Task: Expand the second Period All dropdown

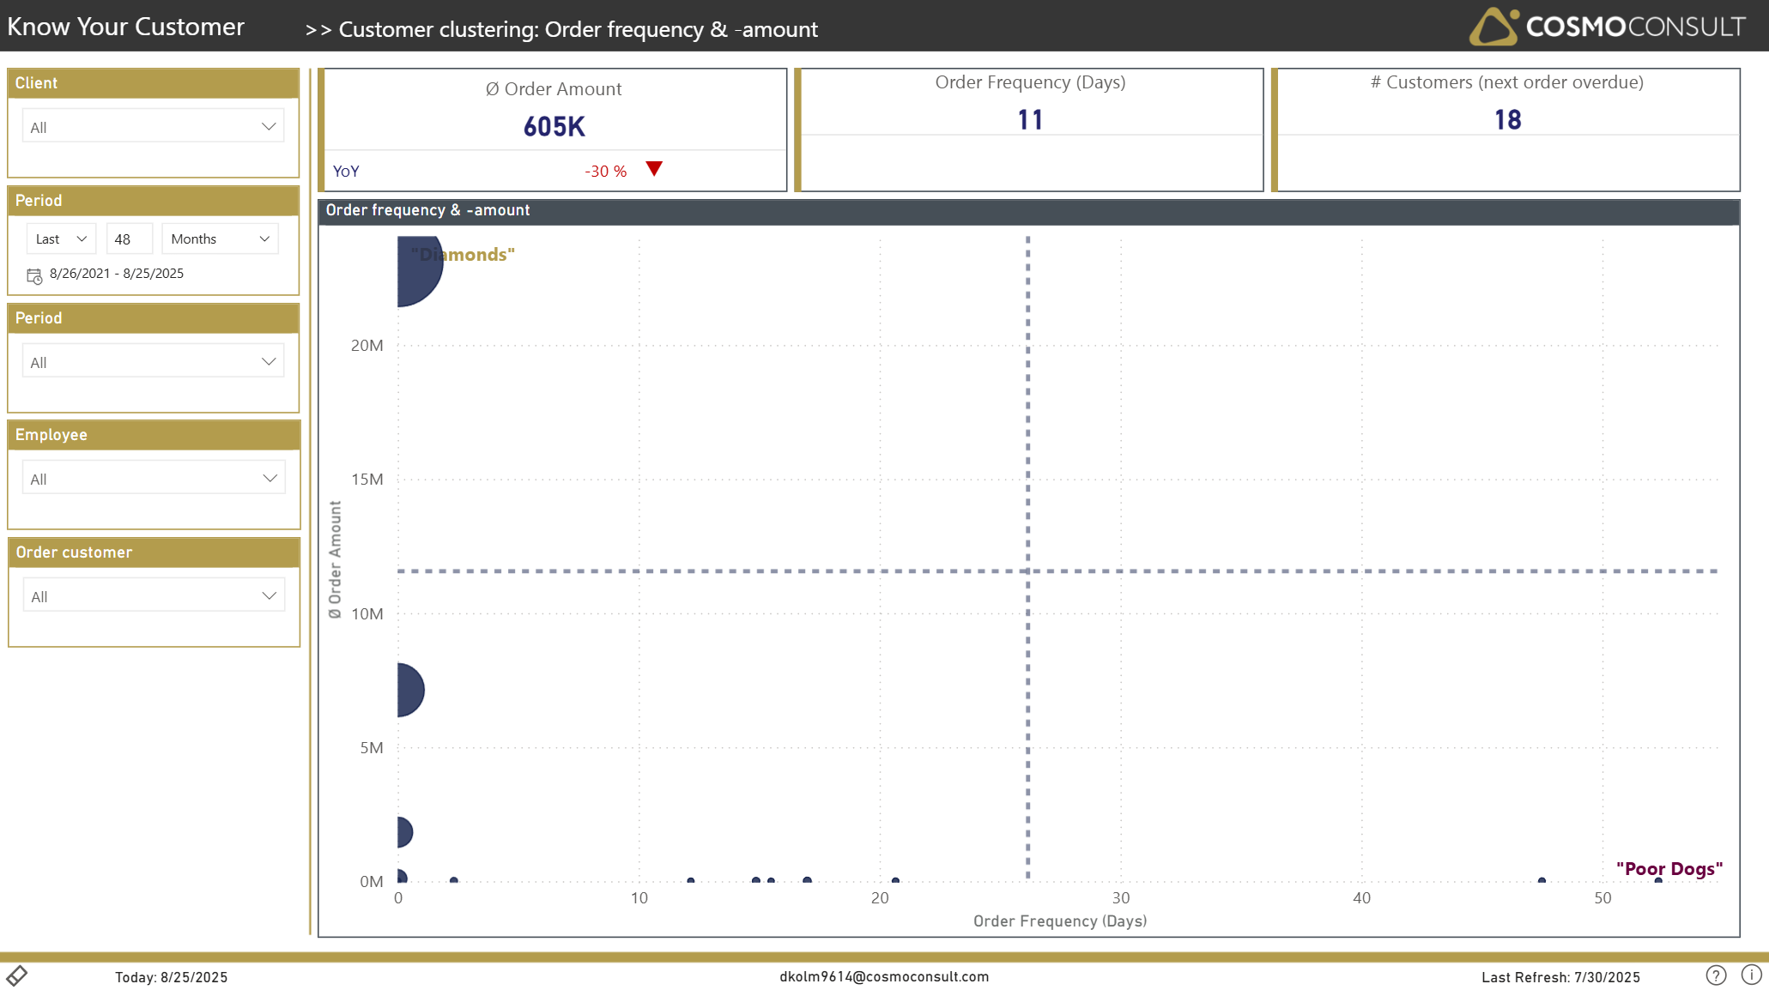Action: tap(153, 362)
